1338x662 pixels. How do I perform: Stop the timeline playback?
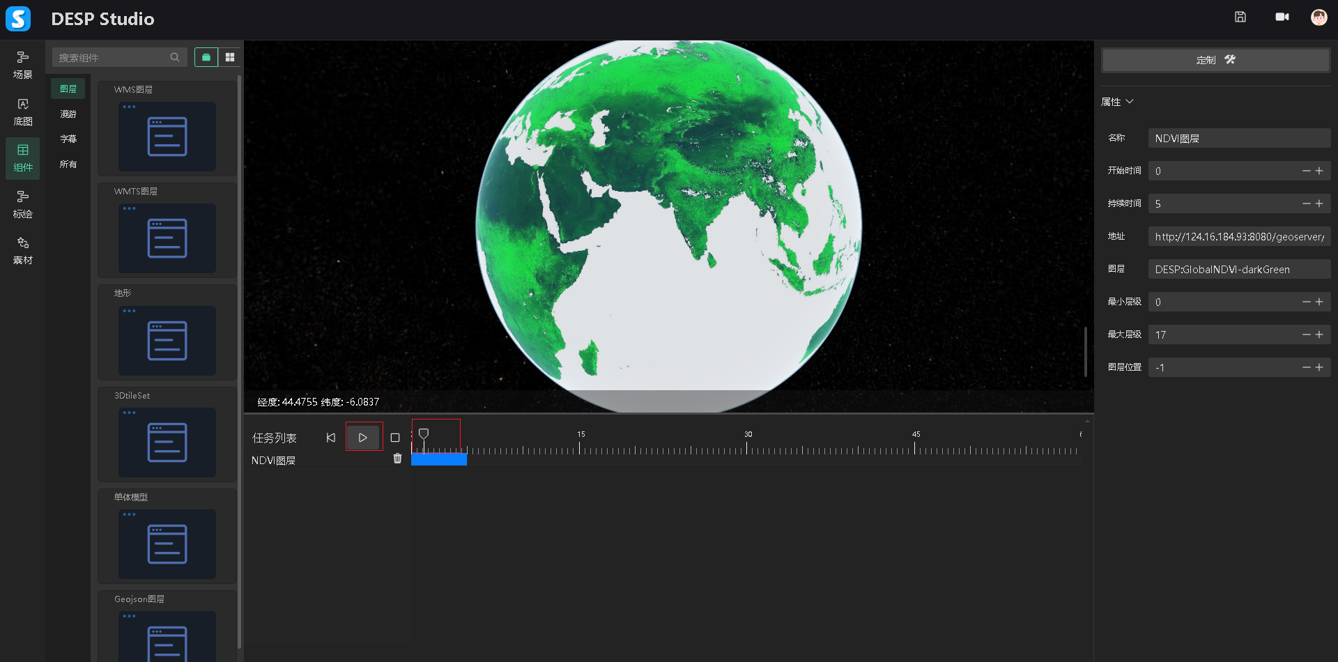(x=395, y=438)
